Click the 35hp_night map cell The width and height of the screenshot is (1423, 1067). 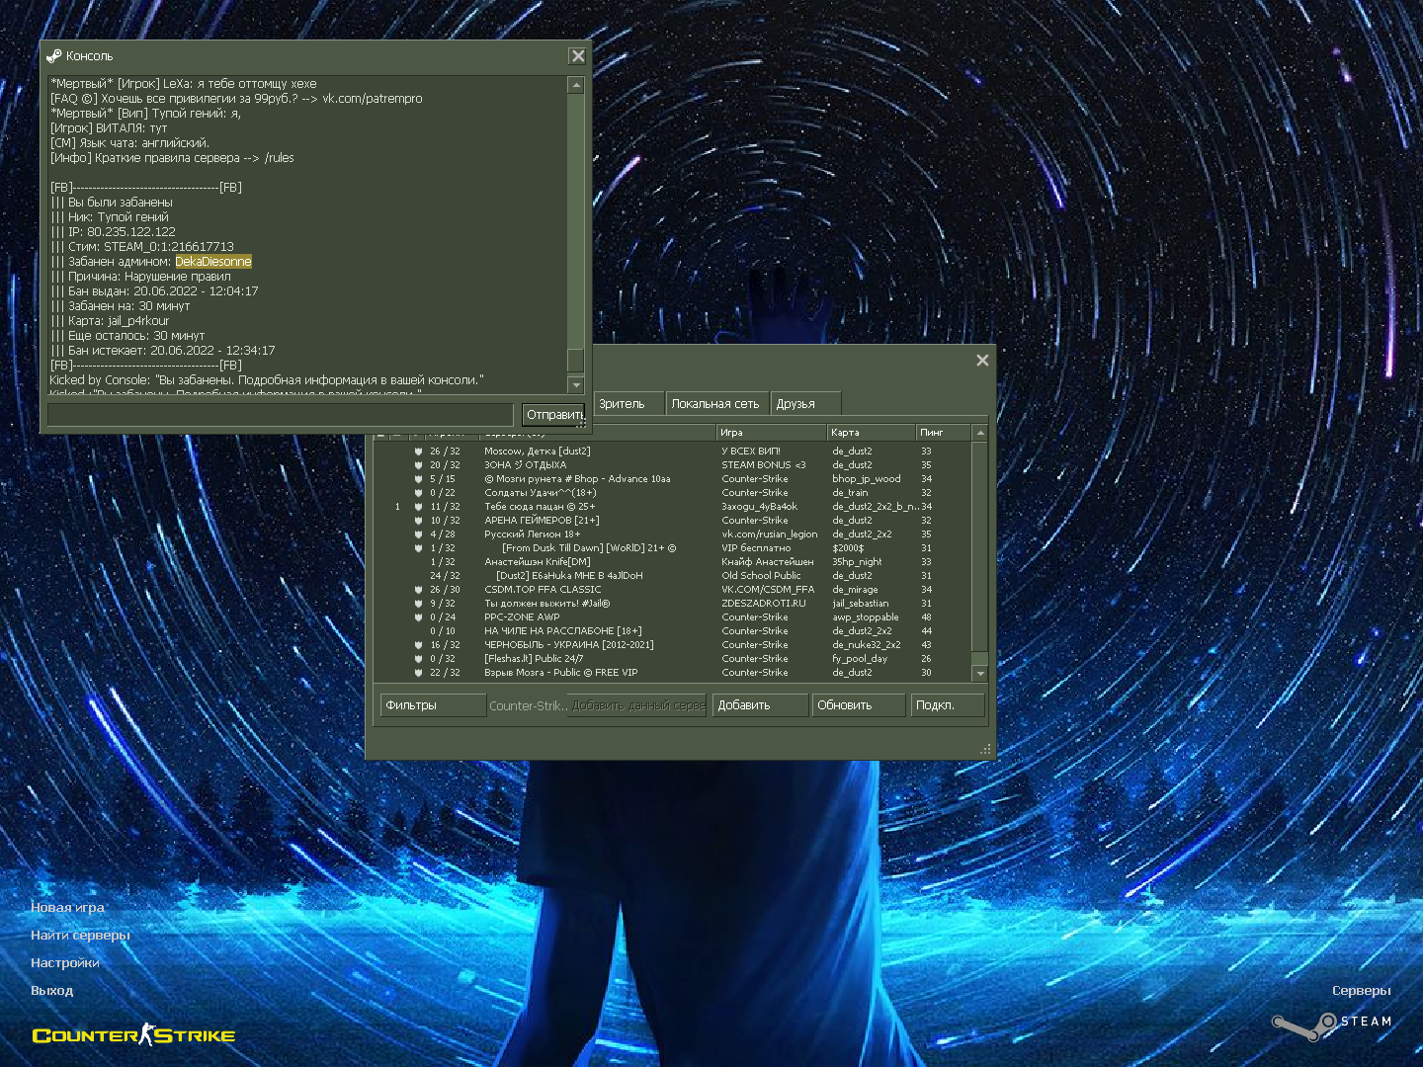click(857, 562)
